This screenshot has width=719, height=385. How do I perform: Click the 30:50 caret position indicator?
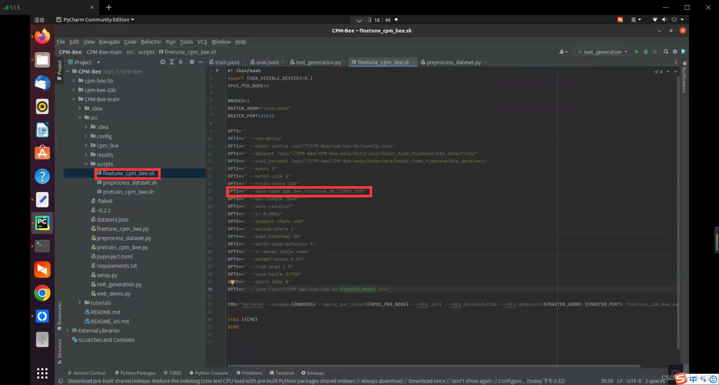(x=607, y=381)
